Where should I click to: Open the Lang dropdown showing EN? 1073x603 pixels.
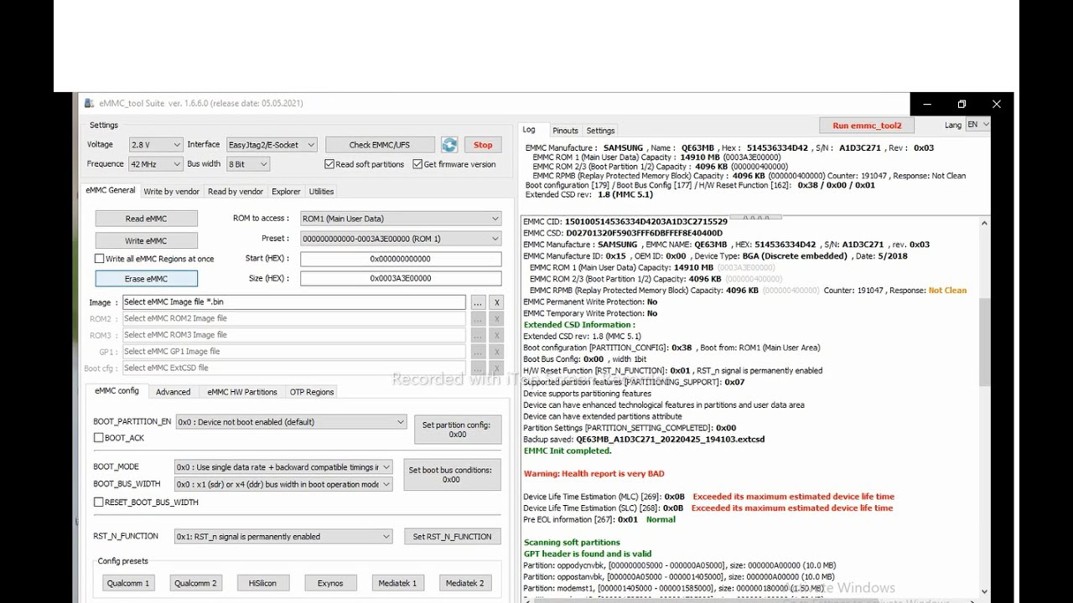click(x=978, y=125)
